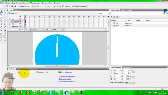Click Преобразовать в символ link
The width and height of the screenshot is (168, 95).
coord(68,77)
